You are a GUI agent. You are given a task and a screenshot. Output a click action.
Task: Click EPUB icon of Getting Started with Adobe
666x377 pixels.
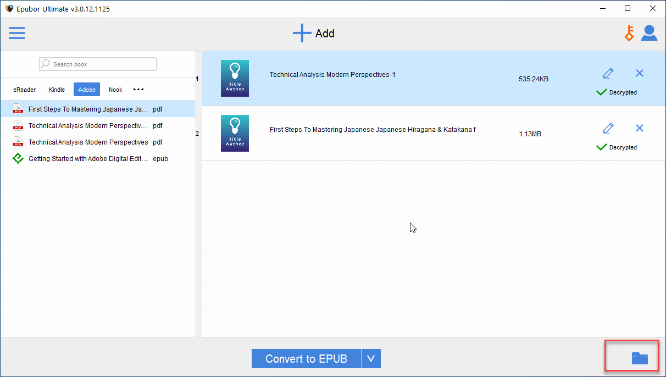pyautogui.click(x=18, y=158)
